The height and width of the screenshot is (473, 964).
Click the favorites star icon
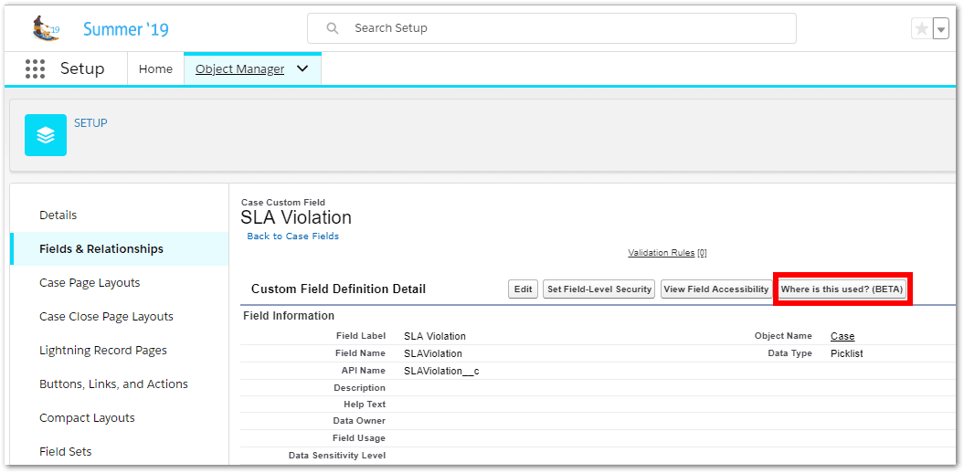[921, 29]
